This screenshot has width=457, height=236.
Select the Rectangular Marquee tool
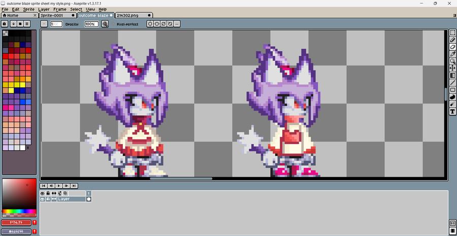452,32
